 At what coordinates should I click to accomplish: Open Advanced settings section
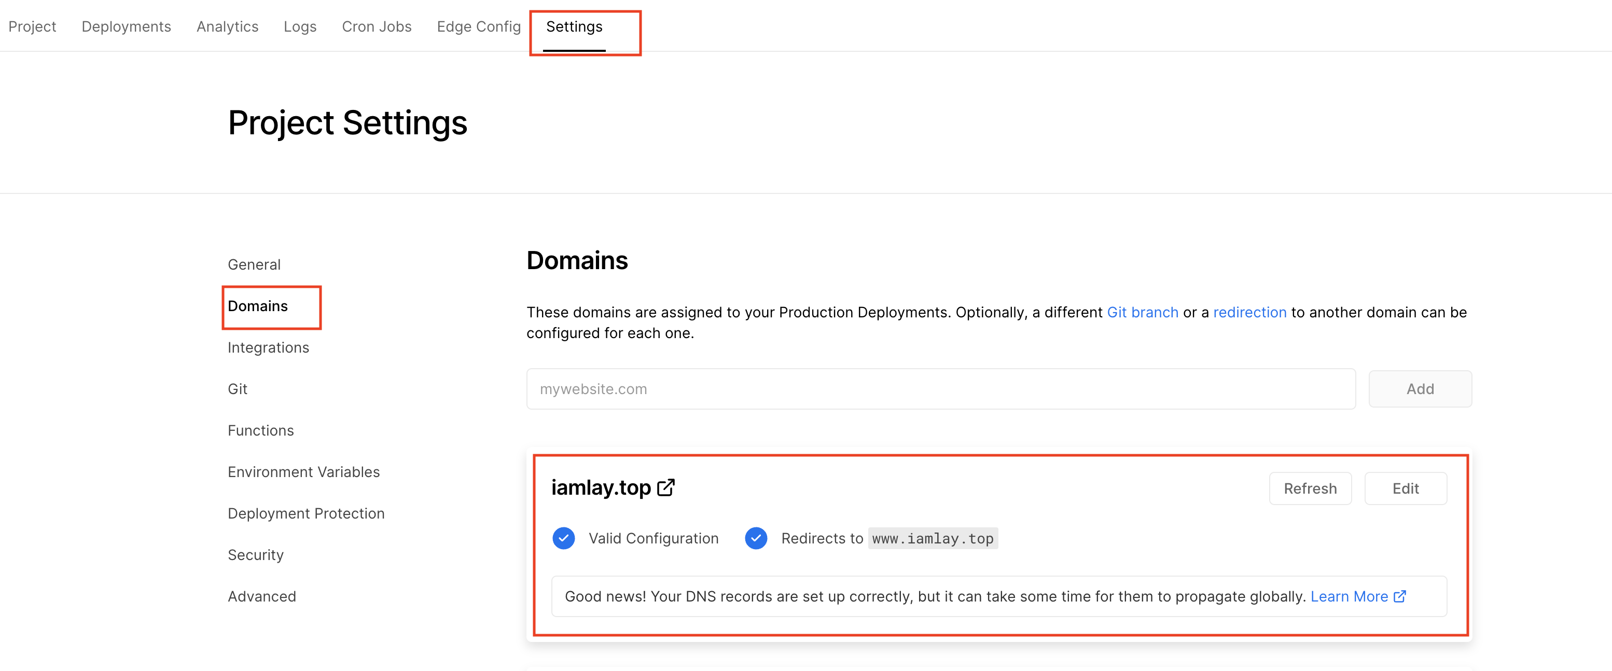pos(262,596)
